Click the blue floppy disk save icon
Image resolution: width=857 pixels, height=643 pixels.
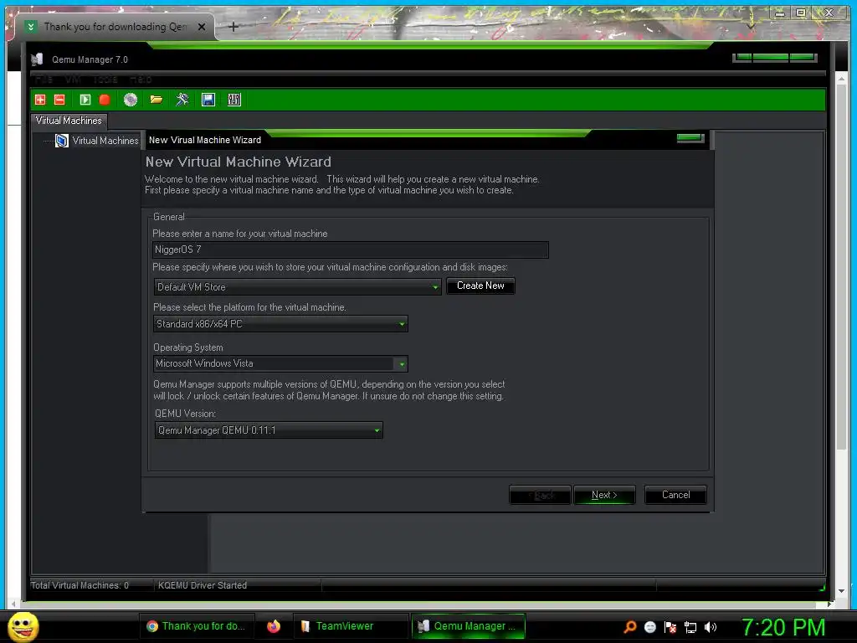(x=208, y=100)
